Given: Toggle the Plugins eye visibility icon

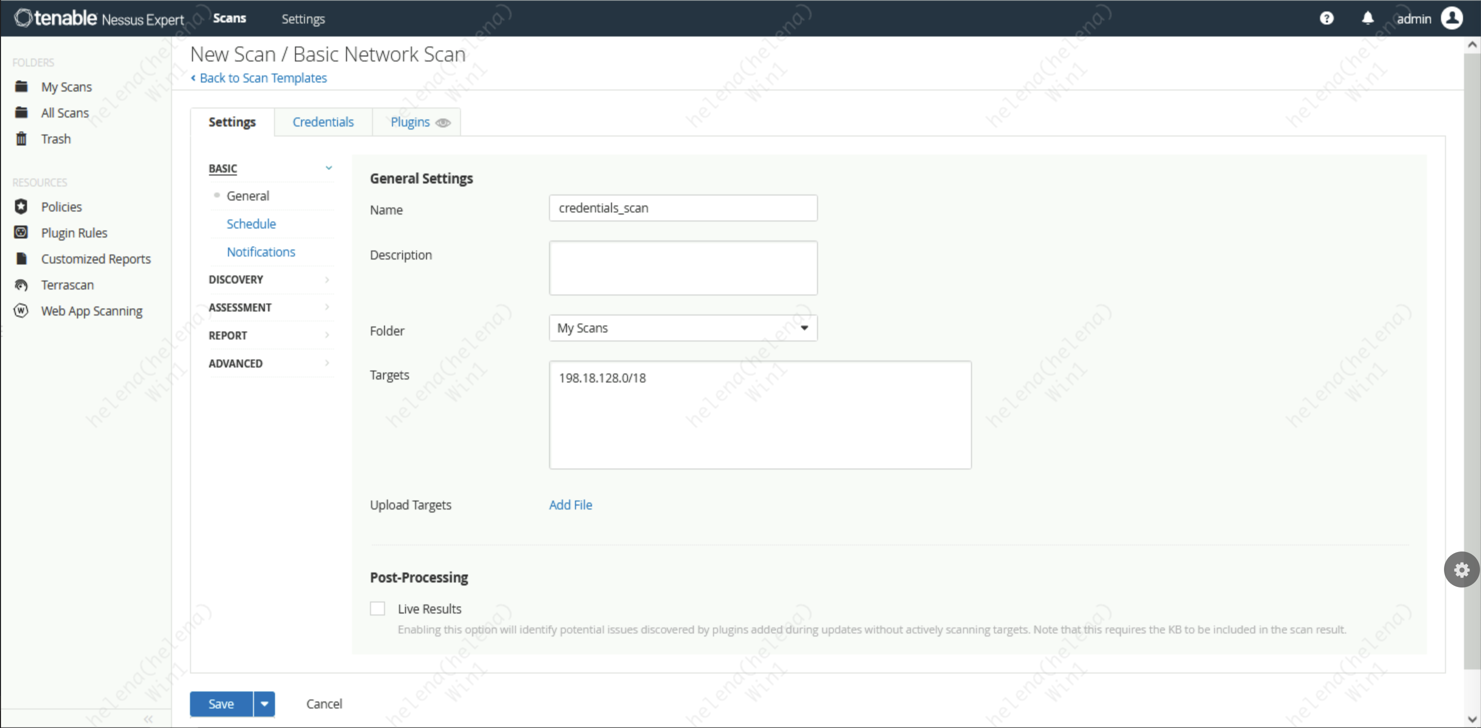Looking at the screenshot, I should [442, 122].
